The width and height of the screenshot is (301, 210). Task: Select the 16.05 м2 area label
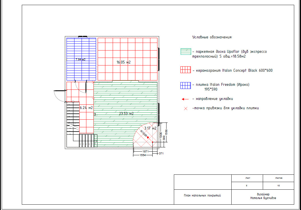point(123,62)
